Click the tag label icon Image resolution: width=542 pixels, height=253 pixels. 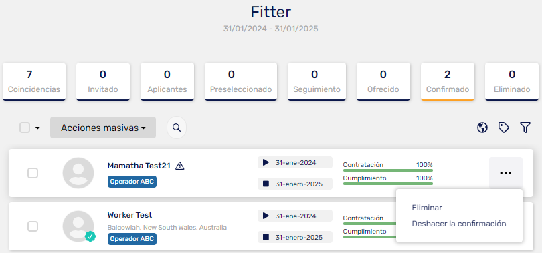tap(504, 128)
